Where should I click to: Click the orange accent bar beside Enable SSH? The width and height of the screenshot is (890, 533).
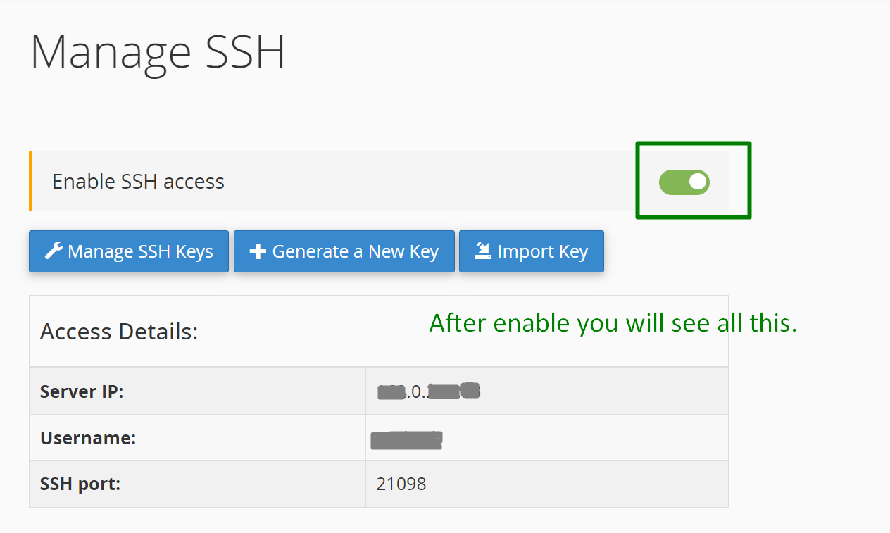[30, 181]
